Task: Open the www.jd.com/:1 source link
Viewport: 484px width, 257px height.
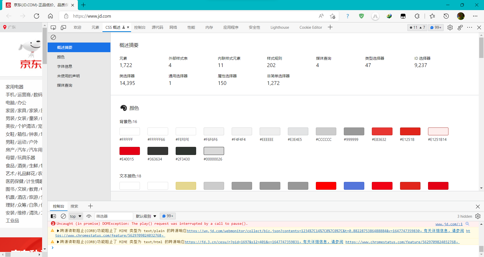Action: point(449,224)
